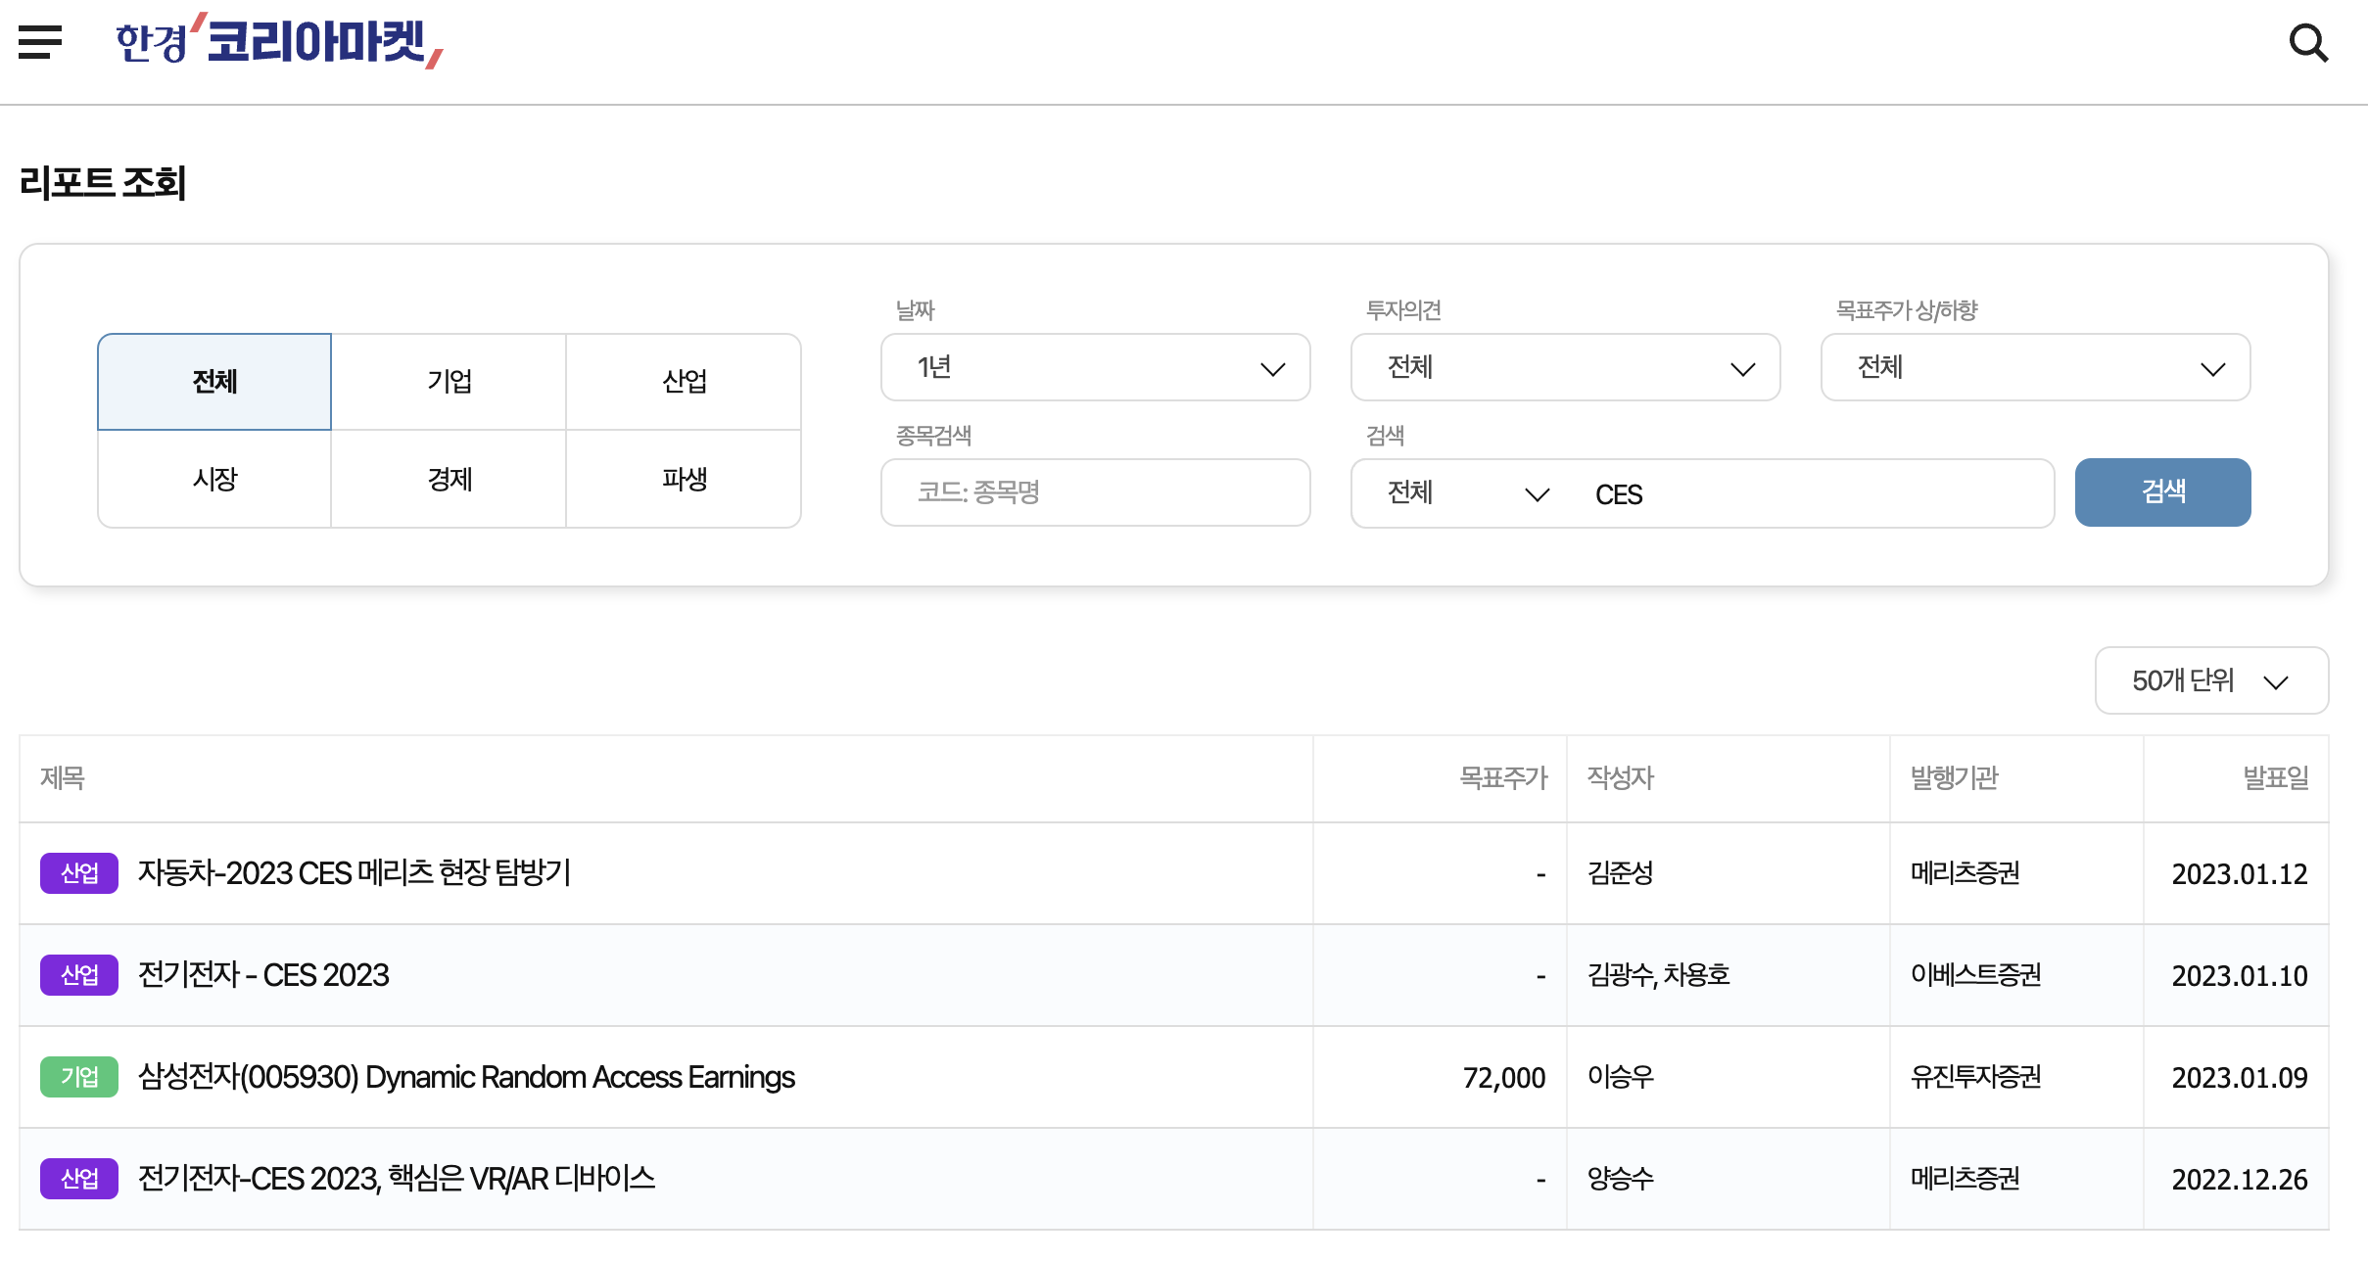Open 삼성전자 Dynamic Random Access Earnings report

[466, 1077]
